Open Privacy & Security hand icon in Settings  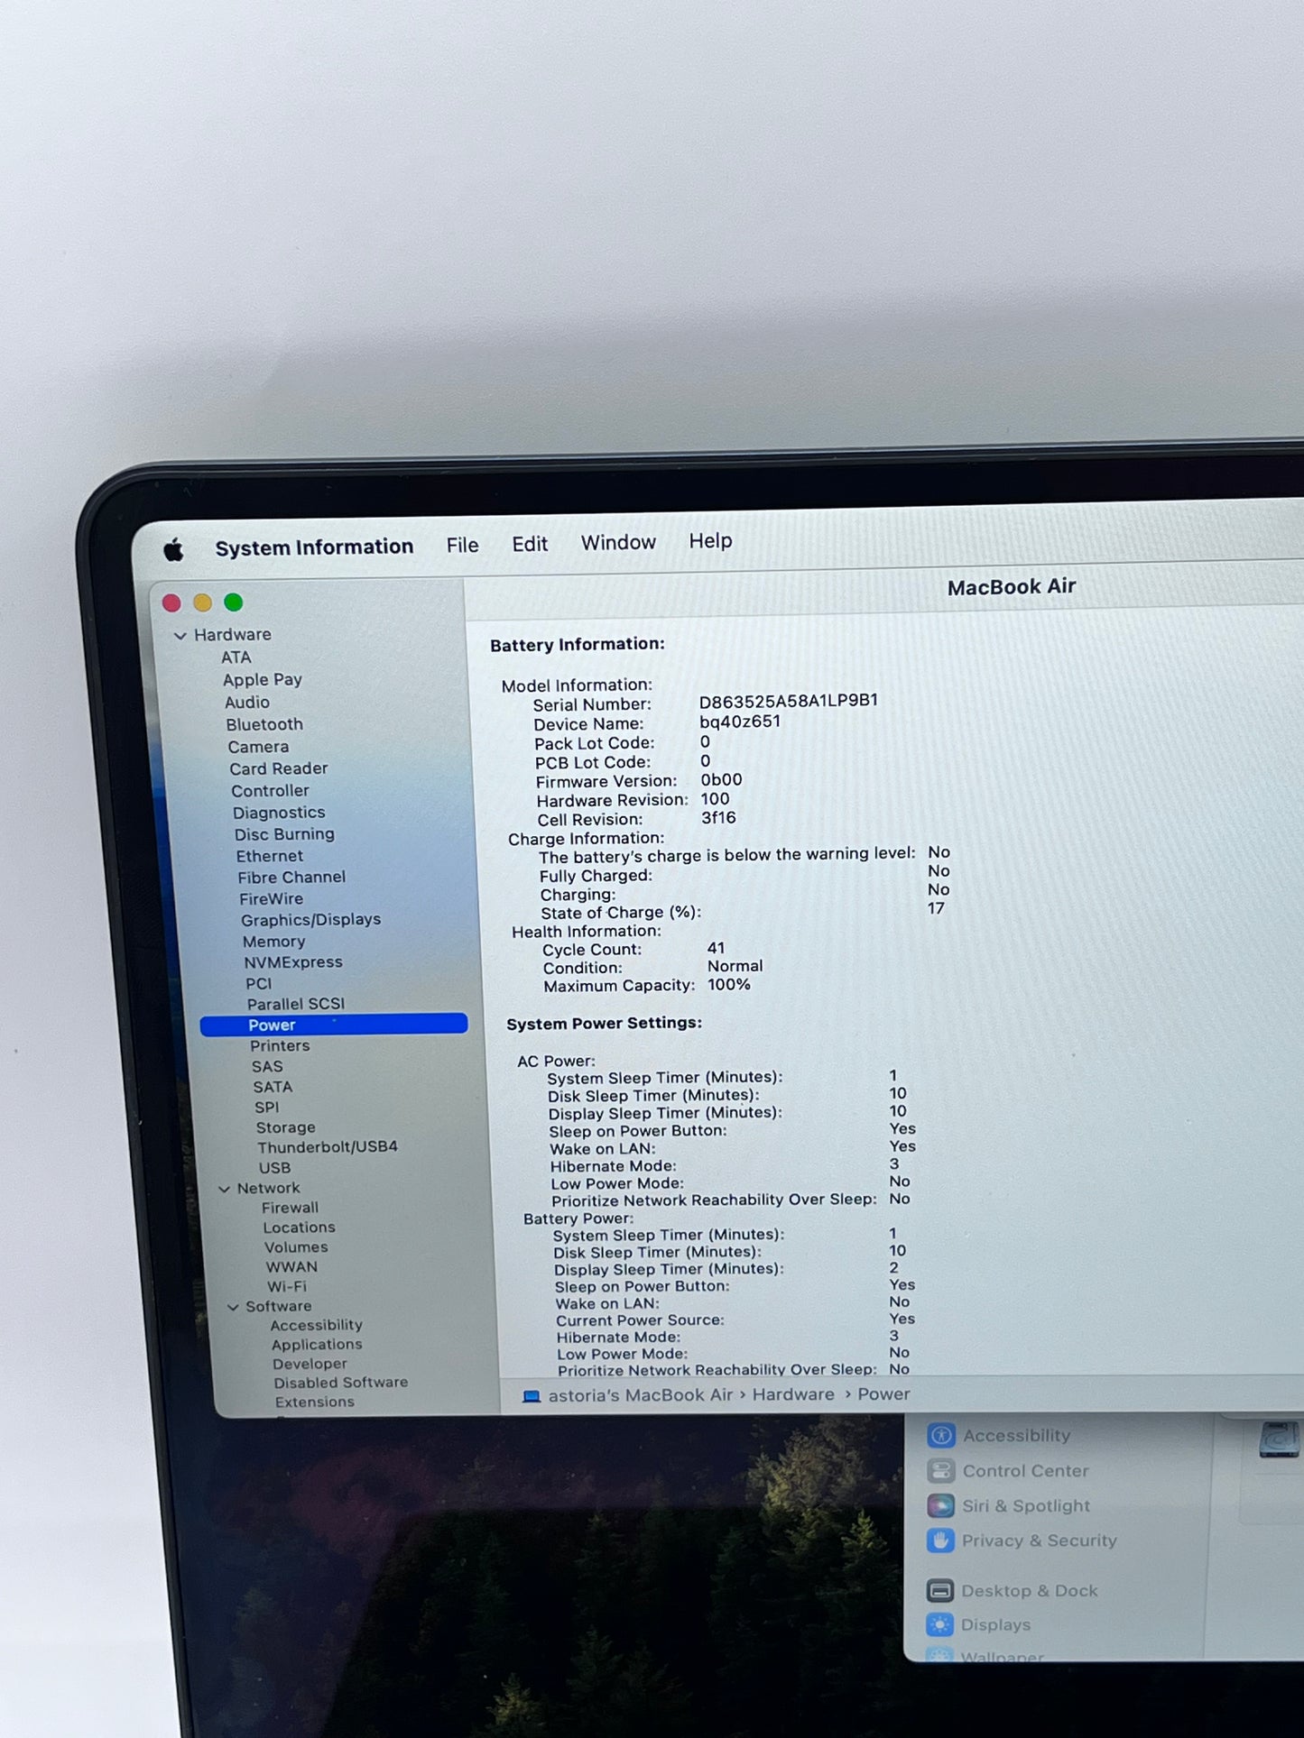[x=940, y=1541]
